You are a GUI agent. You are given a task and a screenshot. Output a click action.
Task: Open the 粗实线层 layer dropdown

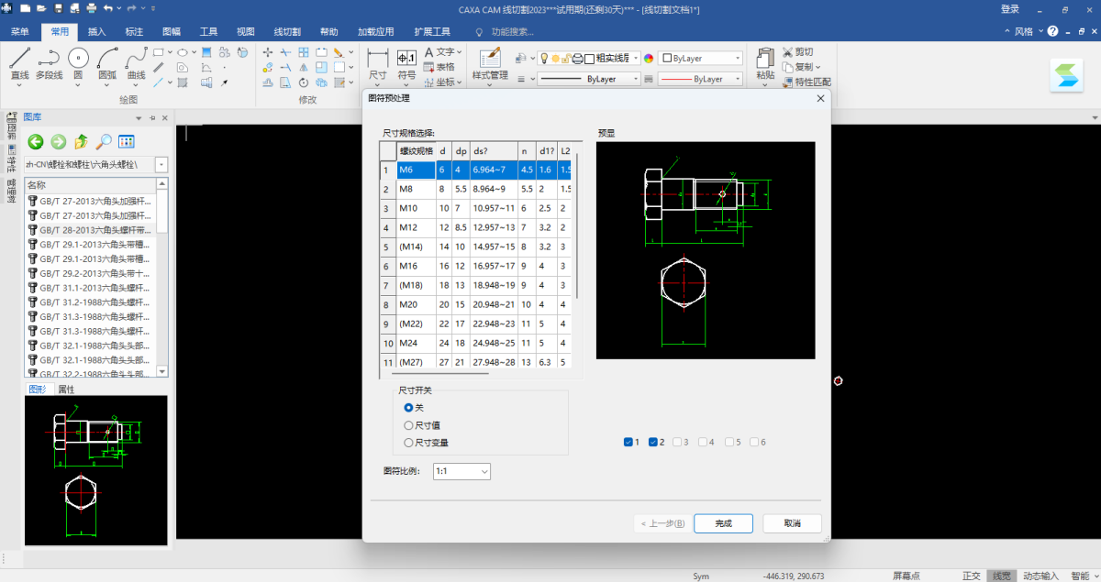click(634, 58)
